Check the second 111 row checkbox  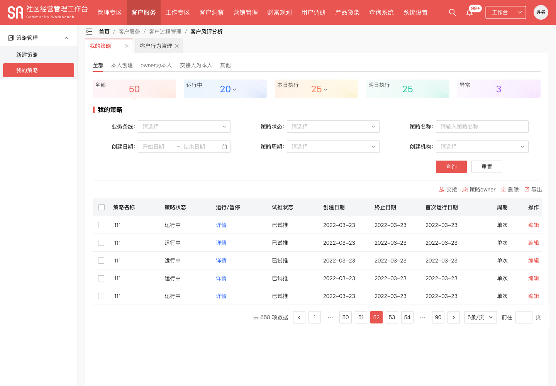[101, 243]
